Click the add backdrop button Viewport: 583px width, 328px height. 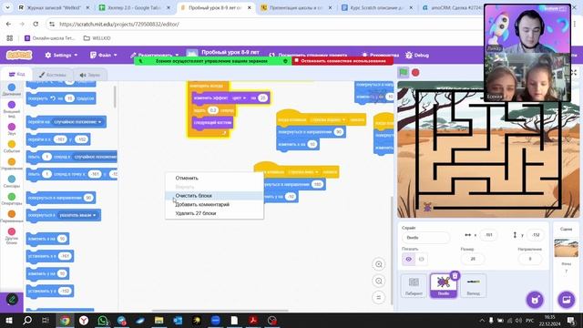point(567,300)
